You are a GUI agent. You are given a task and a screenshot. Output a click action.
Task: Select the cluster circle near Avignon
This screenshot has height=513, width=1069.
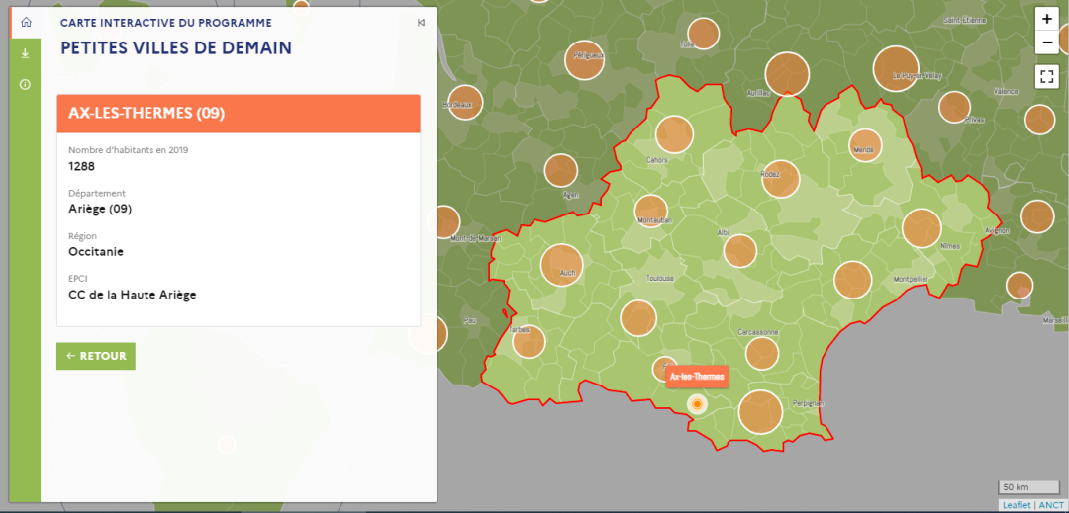(1037, 216)
